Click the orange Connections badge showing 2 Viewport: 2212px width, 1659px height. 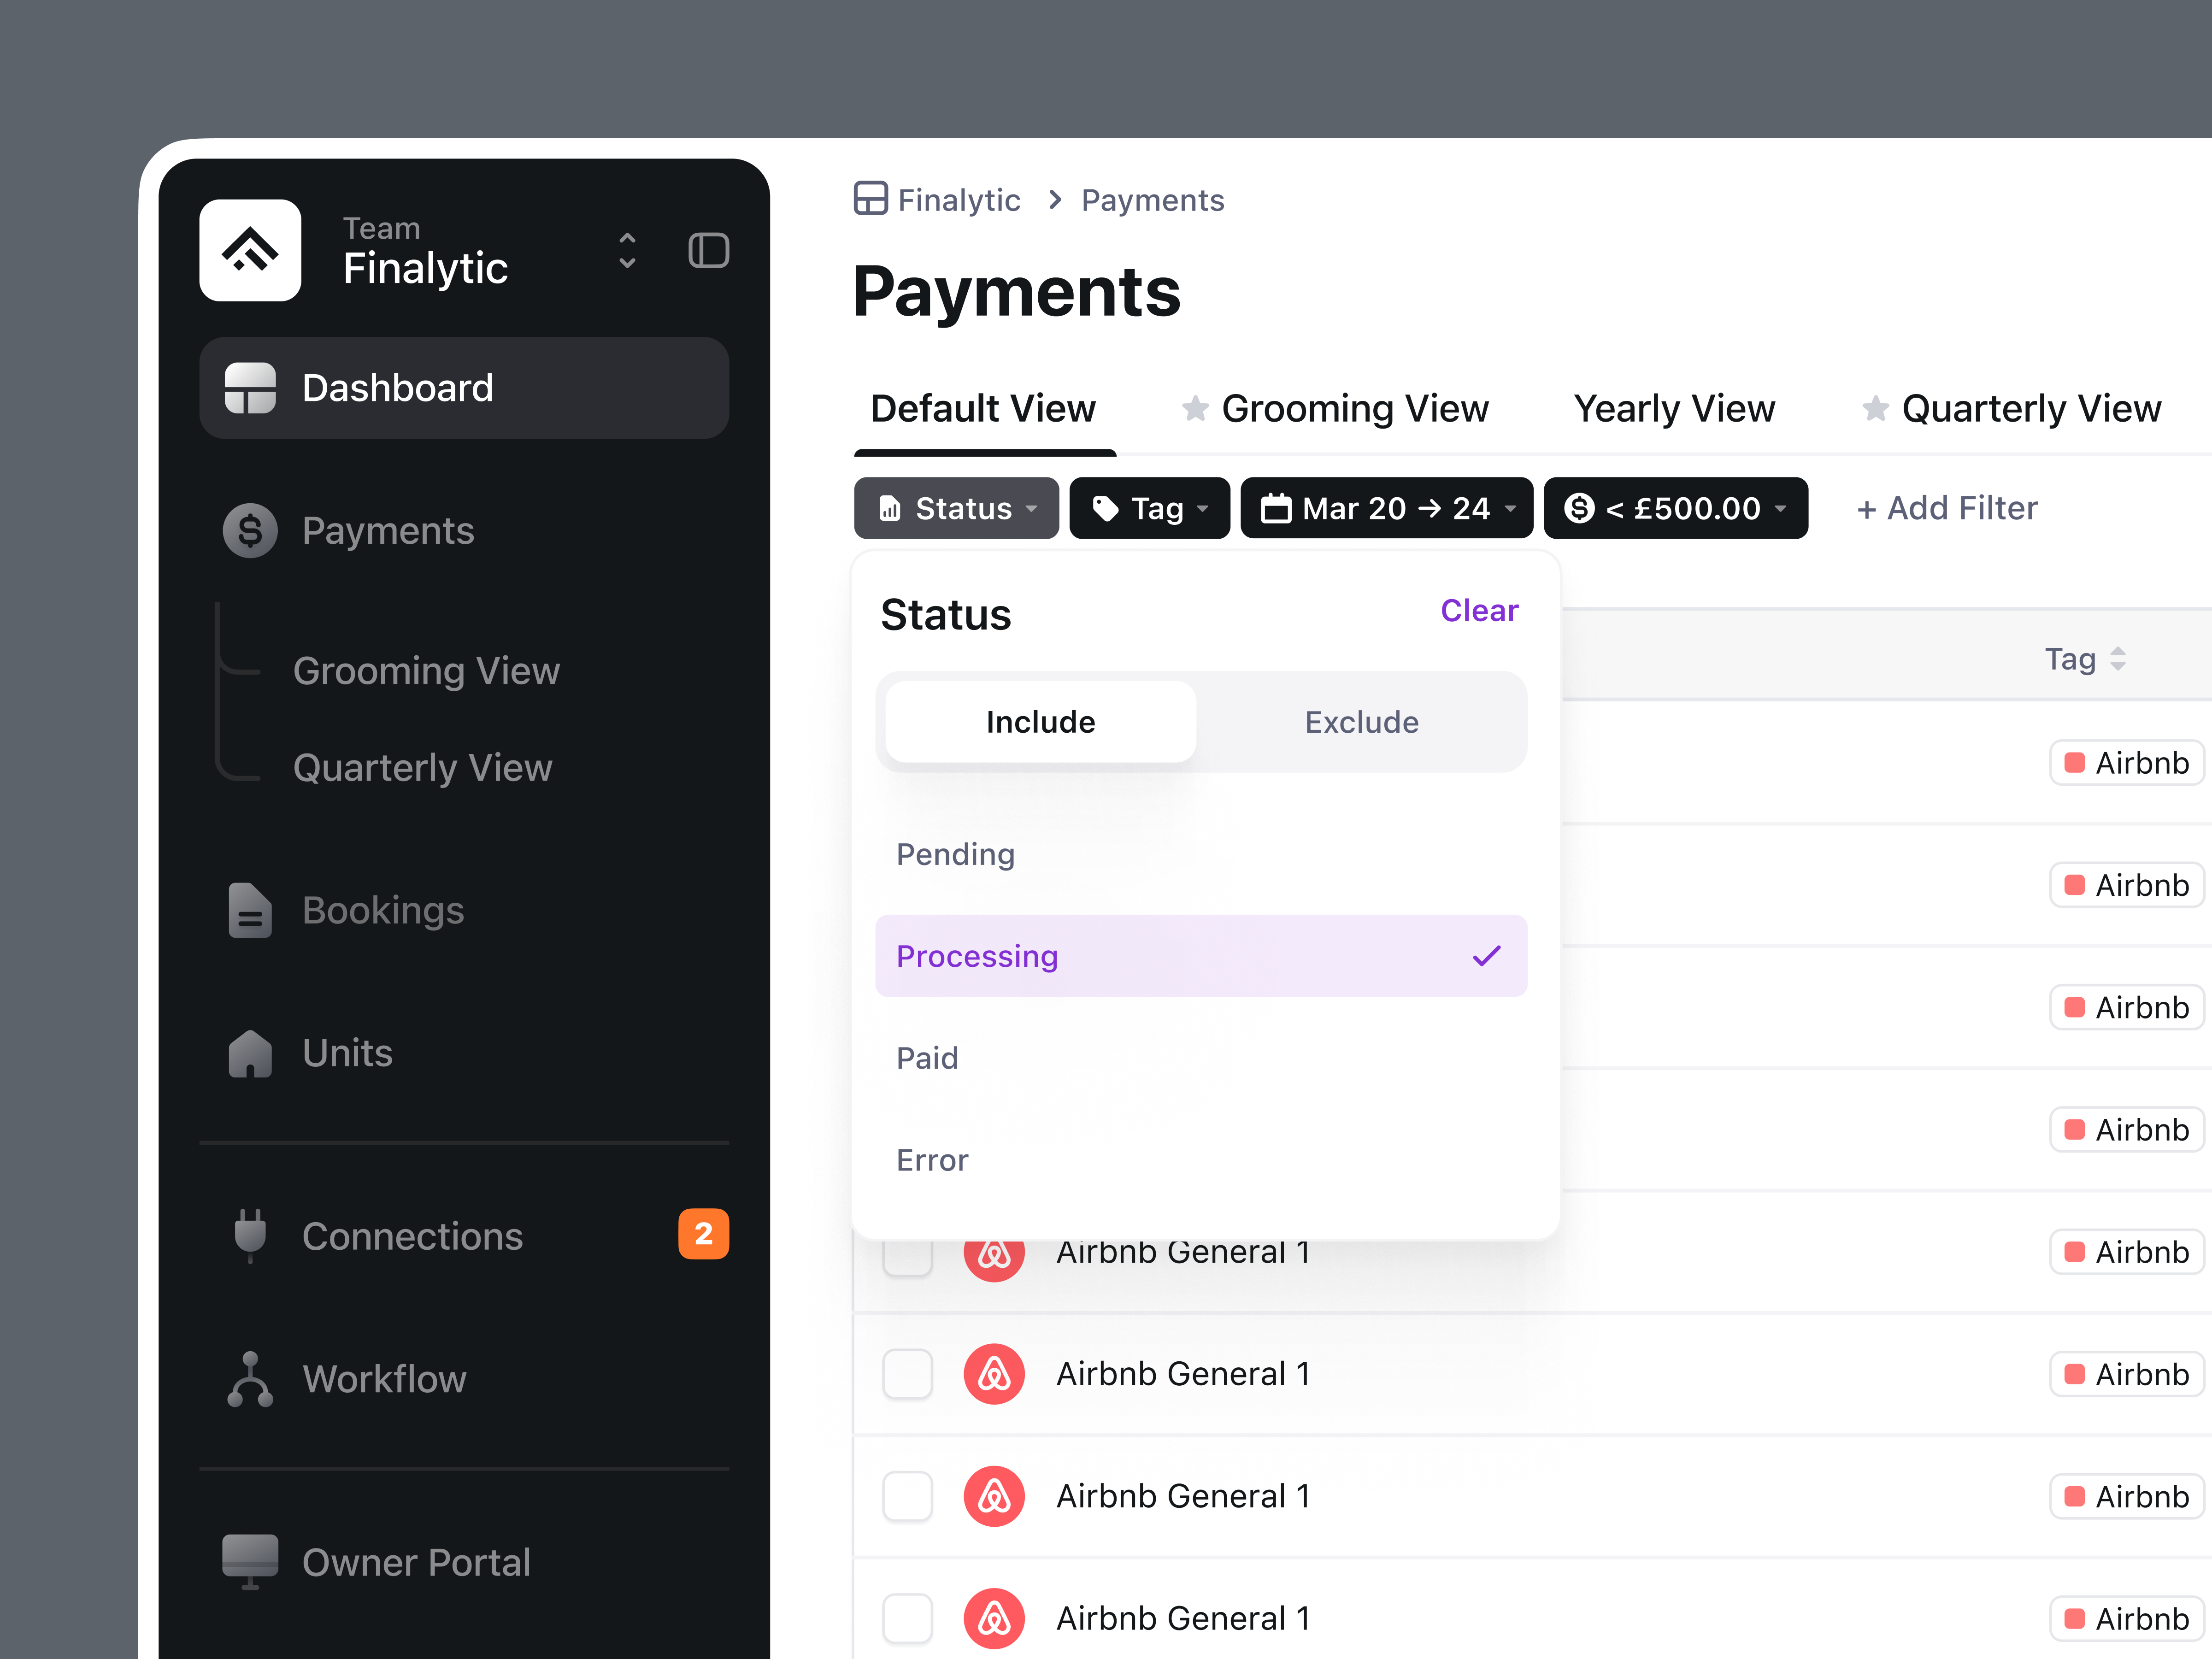coord(704,1234)
